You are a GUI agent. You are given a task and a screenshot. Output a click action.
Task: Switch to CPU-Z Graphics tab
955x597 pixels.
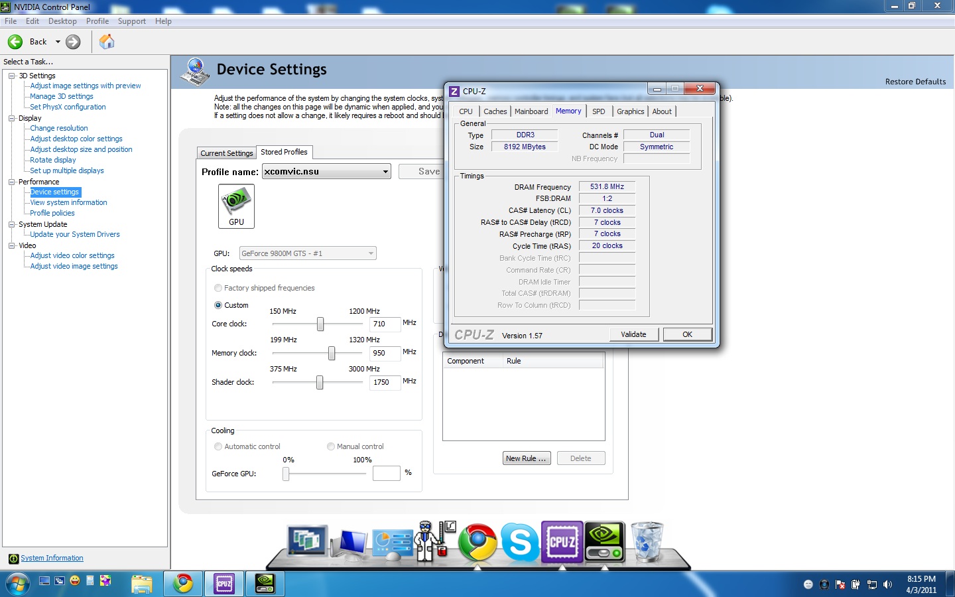[x=630, y=111]
